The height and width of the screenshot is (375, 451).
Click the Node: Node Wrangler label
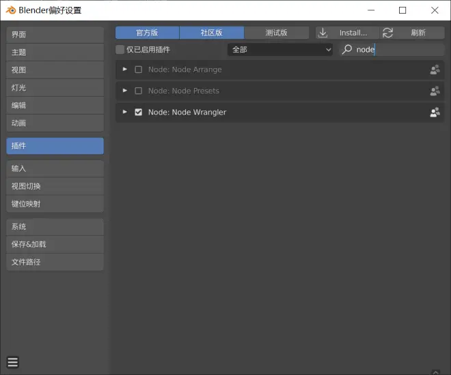click(x=187, y=112)
